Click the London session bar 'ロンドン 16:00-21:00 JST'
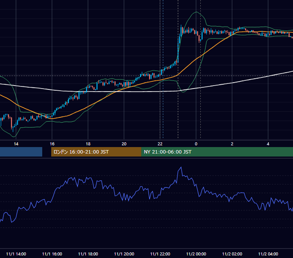 click(96, 152)
